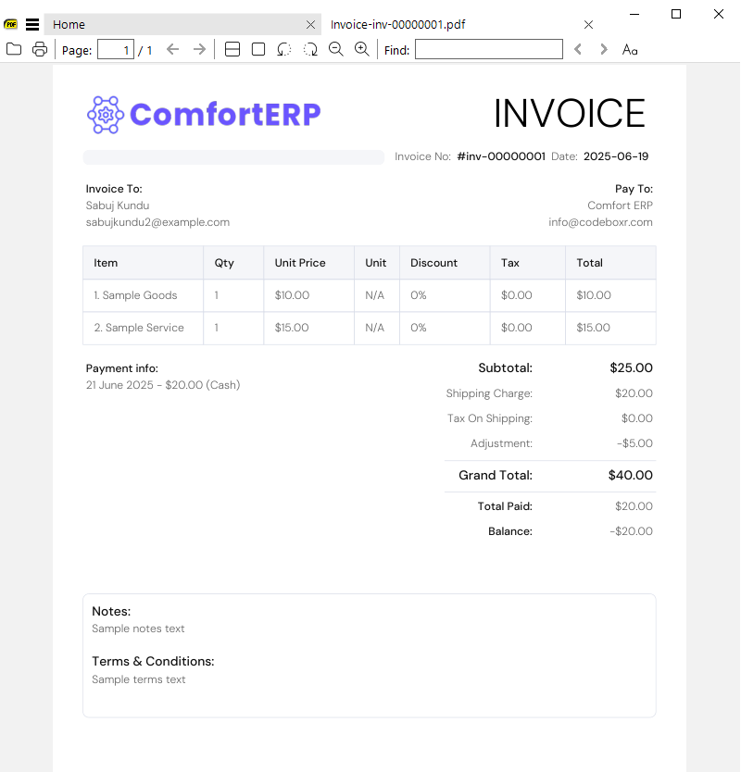Close the PDF viewer window
Screen dimensions: 741x772
pos(719,14)
